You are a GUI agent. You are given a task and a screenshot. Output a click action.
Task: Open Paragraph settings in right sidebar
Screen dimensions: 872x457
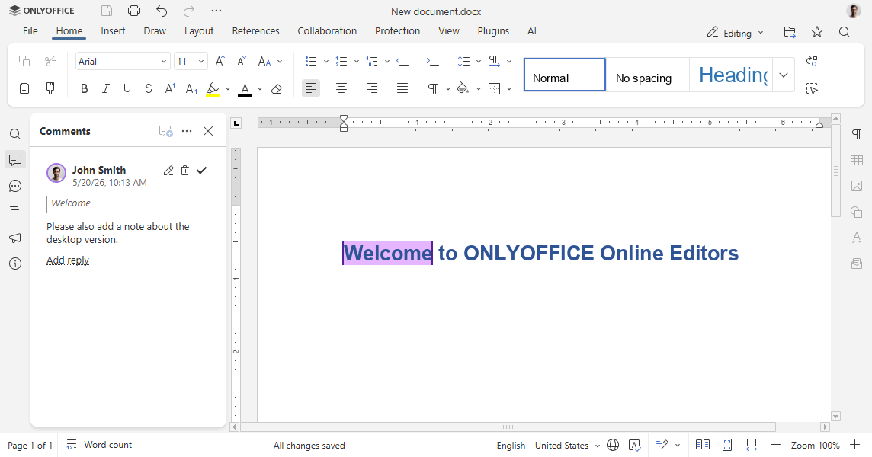click(857, 134)
